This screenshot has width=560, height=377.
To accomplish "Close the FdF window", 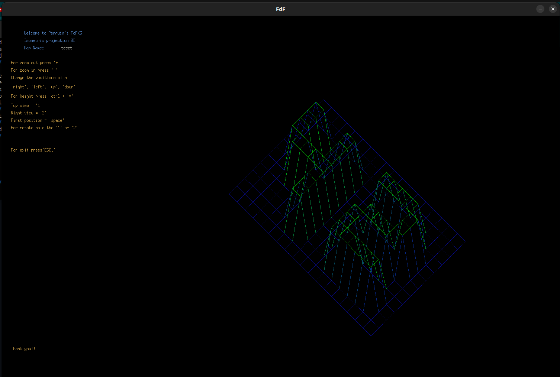I will [553, 9].
